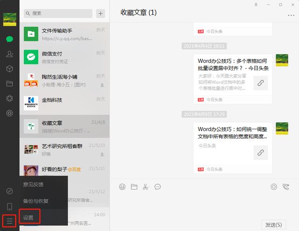
Task: Click the mute bell on 艺术研究所租客群 row
Action: (102, 154)
